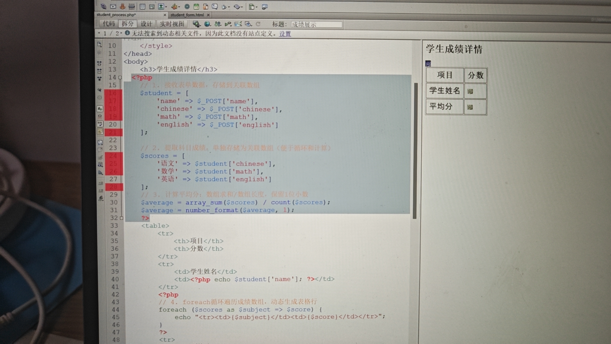
Task: Collapse the PHP block at line 14
Action: click(x=120, y=77)
